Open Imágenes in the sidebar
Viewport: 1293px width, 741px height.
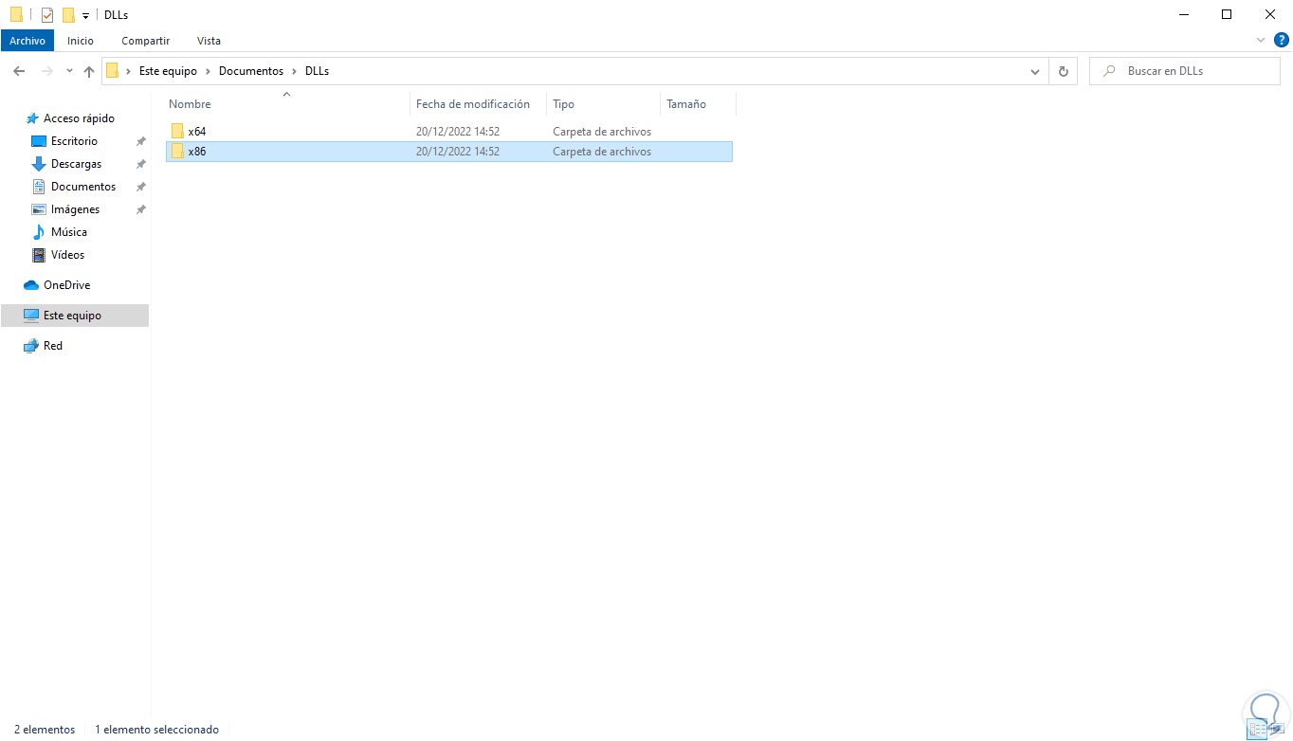[75, 209]
